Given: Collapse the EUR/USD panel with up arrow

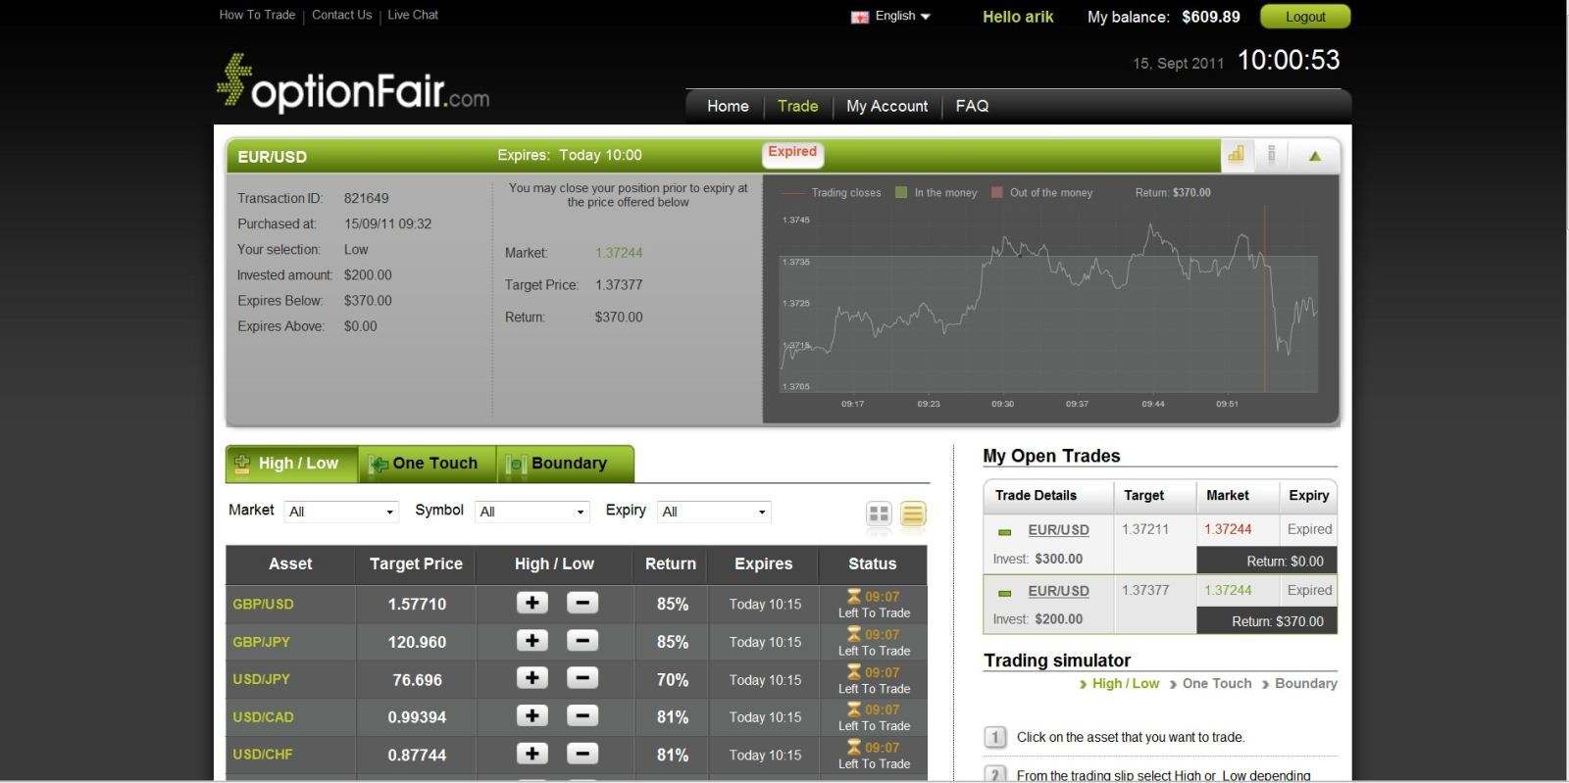Looking at the screenshot, I should tap(1314, 156).
